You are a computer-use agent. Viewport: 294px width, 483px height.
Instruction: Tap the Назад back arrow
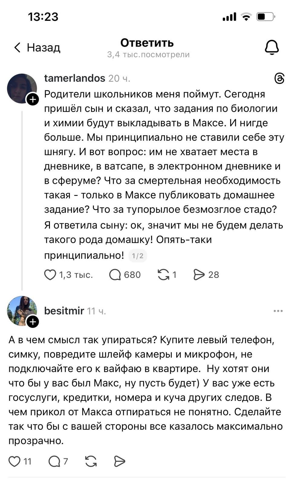tap(17, 47)
